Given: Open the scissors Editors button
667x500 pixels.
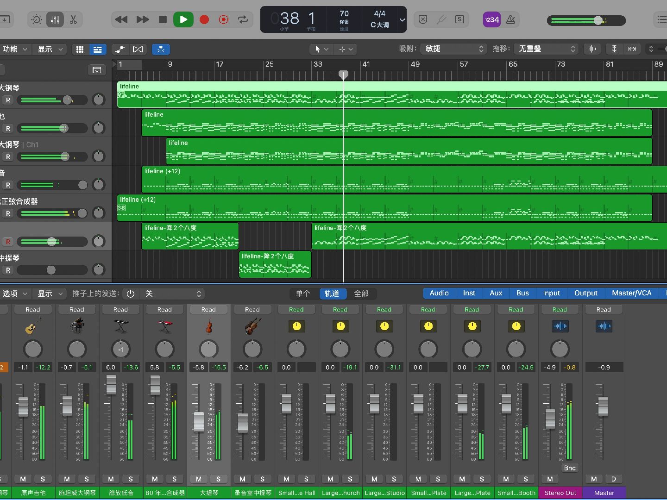Looking at the screenshot, I should [73, 19].
